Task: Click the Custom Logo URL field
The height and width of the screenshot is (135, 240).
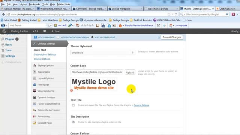Action: pos(97,72)
